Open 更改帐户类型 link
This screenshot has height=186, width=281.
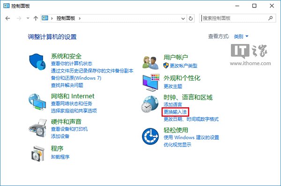click(184, 66)
